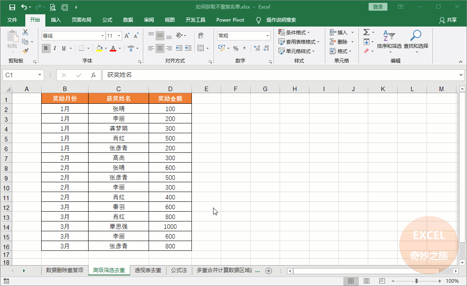Select the 数据删除重复项 sheet tab
Screen dimensions: 467x286
point(64,270)
